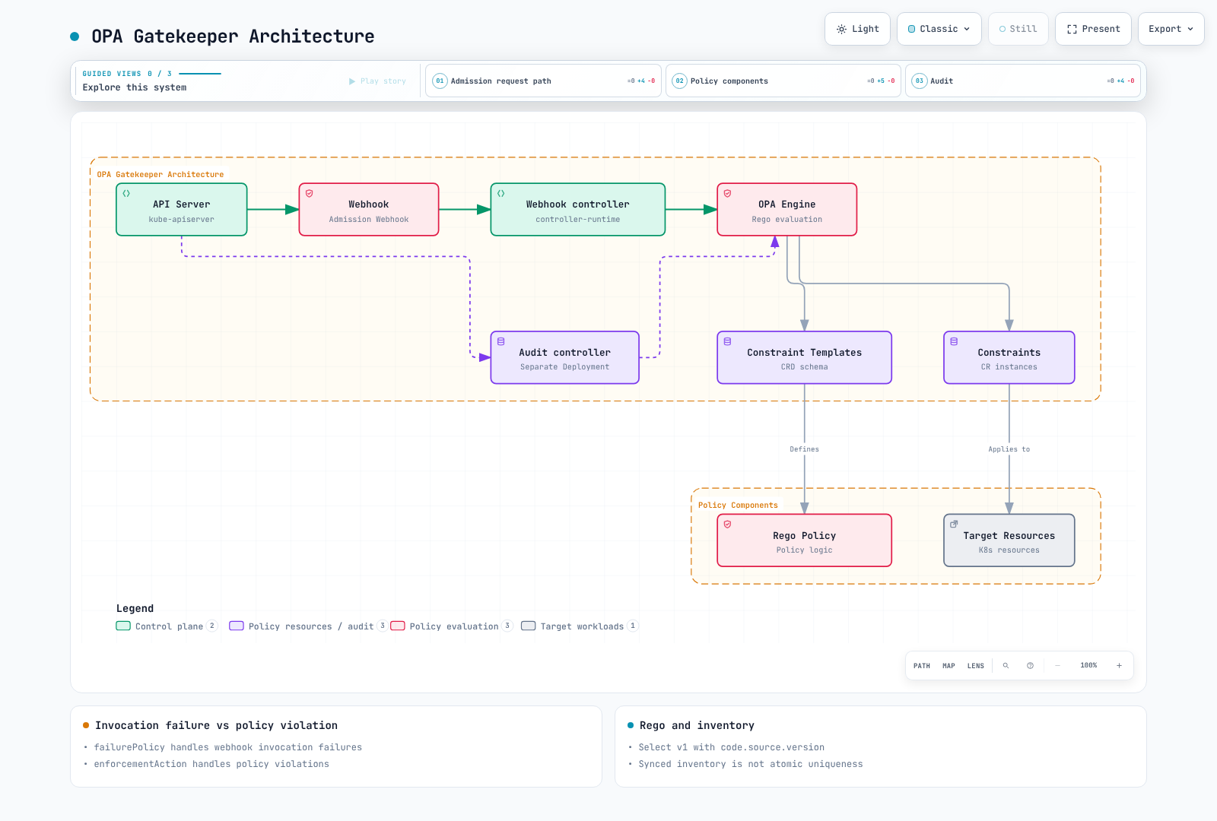Screen dimensions: 1217x821
Task: Select the Admission request path view
Action: pyautogui.click(x=543, y=81)
